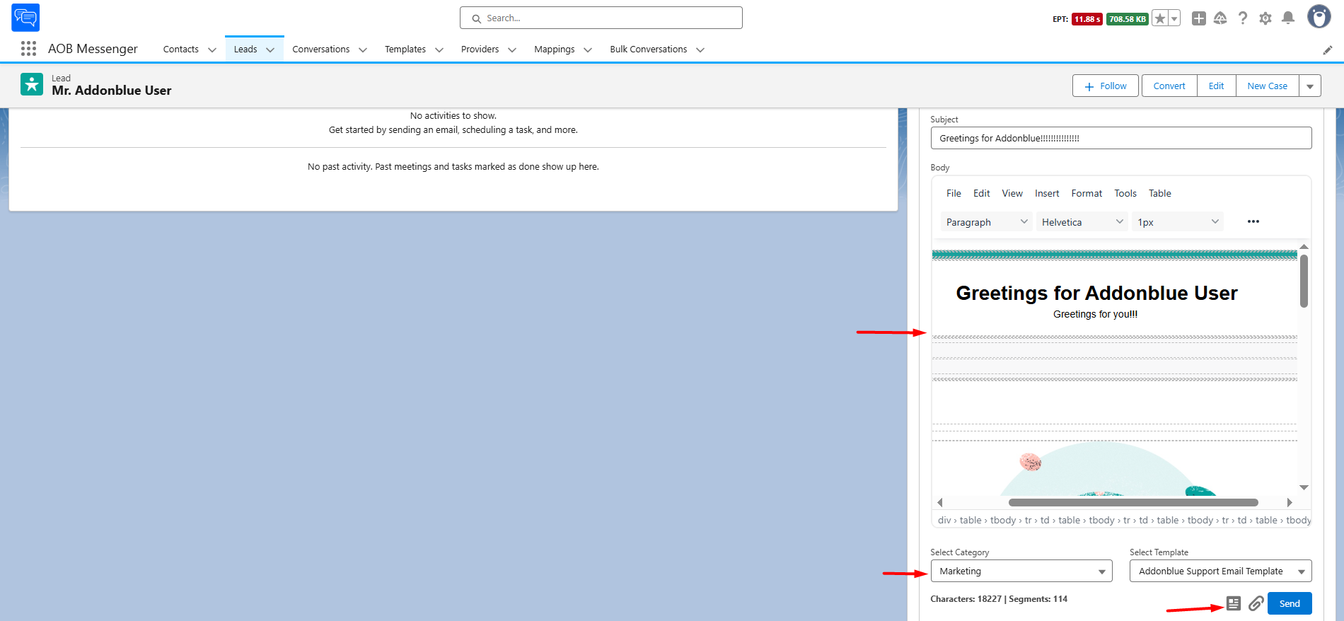Click the Convert button

pos(1169,86)
